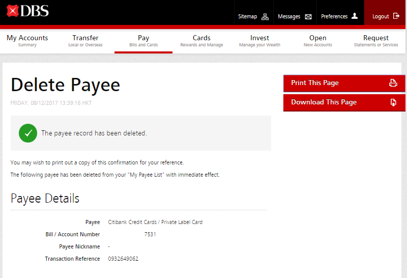Click the Preferences user icon
This screenshot has width=407, height=278.
pyautogui.click(x=355, y=16)
